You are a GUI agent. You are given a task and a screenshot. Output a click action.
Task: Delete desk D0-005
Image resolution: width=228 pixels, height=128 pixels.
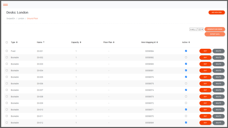pyautogui.click(x=218, y=77)
